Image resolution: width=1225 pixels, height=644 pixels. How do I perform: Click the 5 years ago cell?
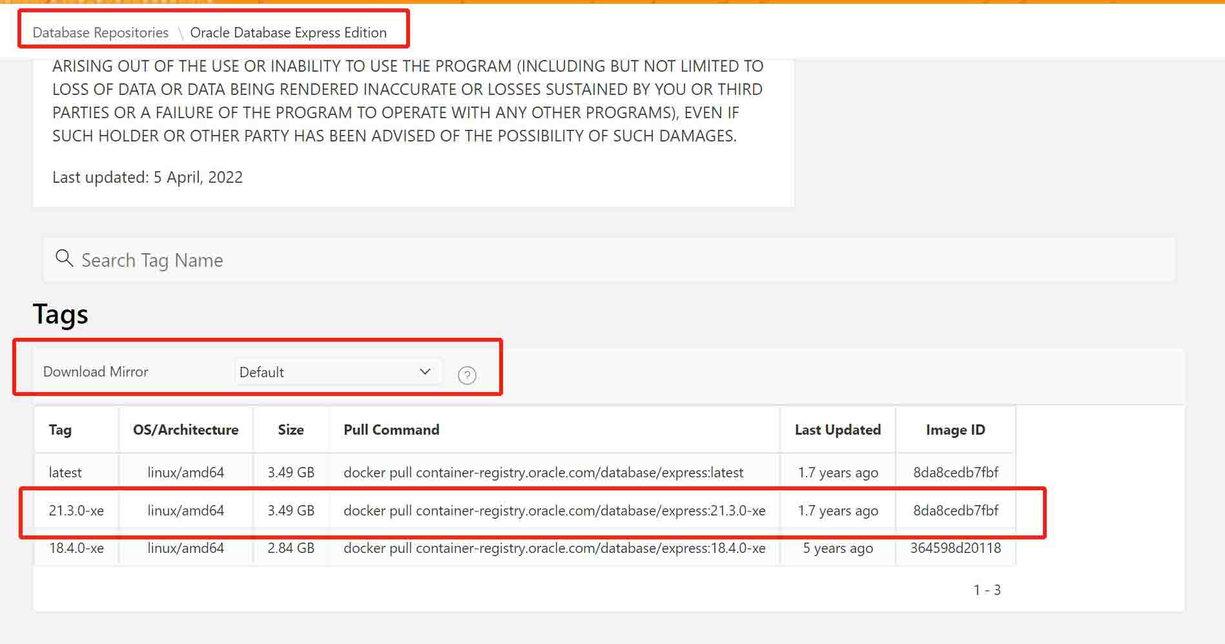tap(838, 548)
